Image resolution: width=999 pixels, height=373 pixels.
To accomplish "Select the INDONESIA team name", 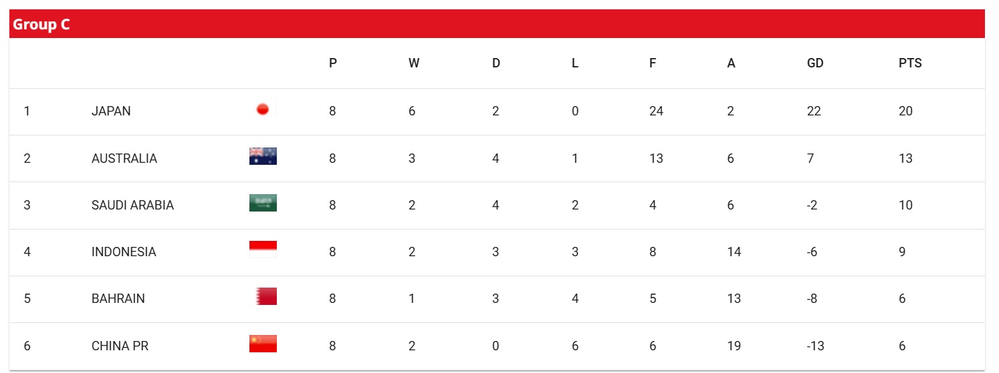I will click(x=124, y=252).
